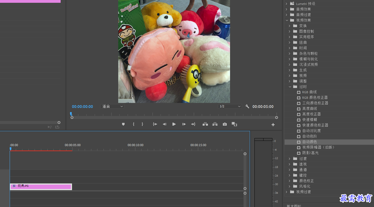374x207 pixels.
Task: Click the Lift button
Action: pos(205,124)
